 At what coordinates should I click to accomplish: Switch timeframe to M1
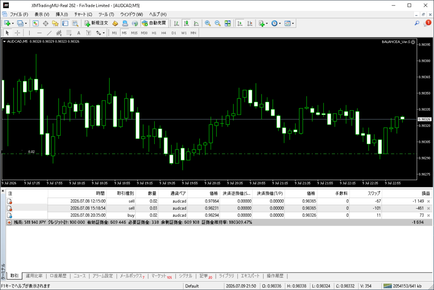tap(114, 33)
